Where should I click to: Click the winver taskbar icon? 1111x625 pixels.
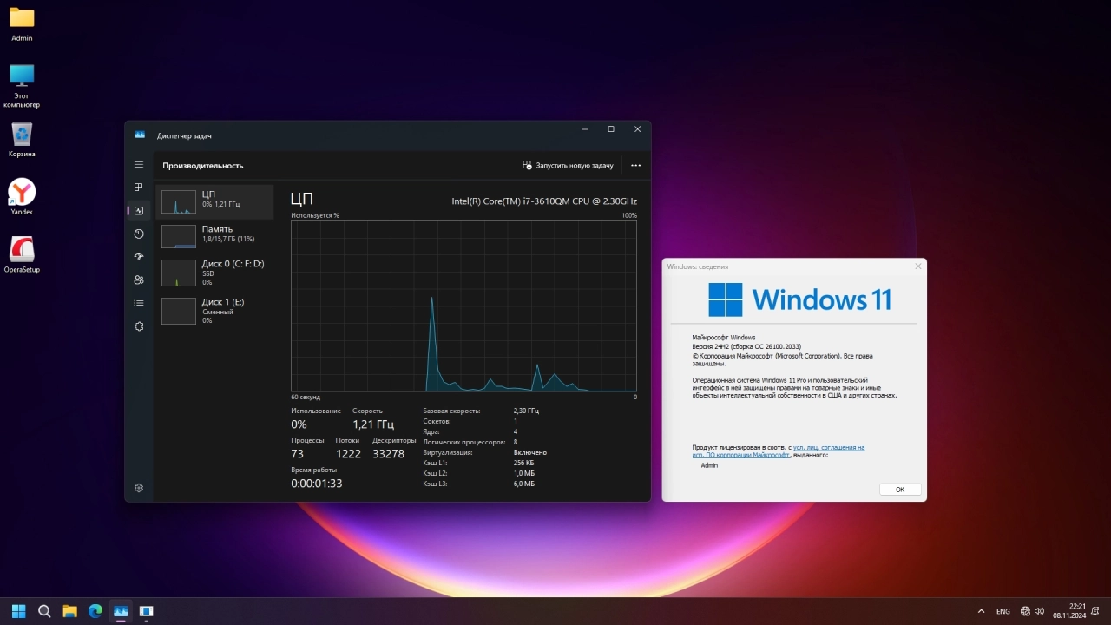(147, 611)
